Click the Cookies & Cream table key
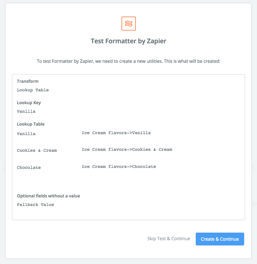 [37, 150]
